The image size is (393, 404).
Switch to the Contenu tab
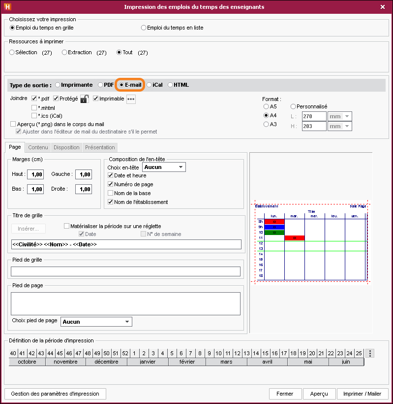(x=38, y=147)
